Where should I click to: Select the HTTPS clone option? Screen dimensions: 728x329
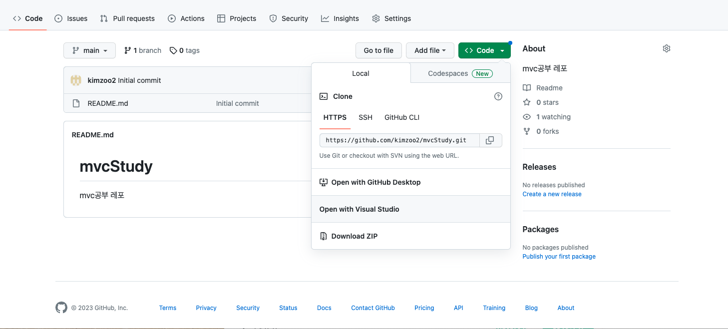[x=335, y=117]
